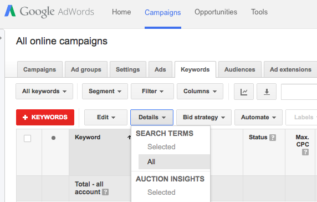Click the help icon under Max. CPC
317x202 pixels.
click(x=305, y=152)
